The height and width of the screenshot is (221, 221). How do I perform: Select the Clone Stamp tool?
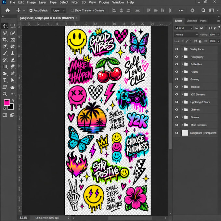click(x=13, y=53)
